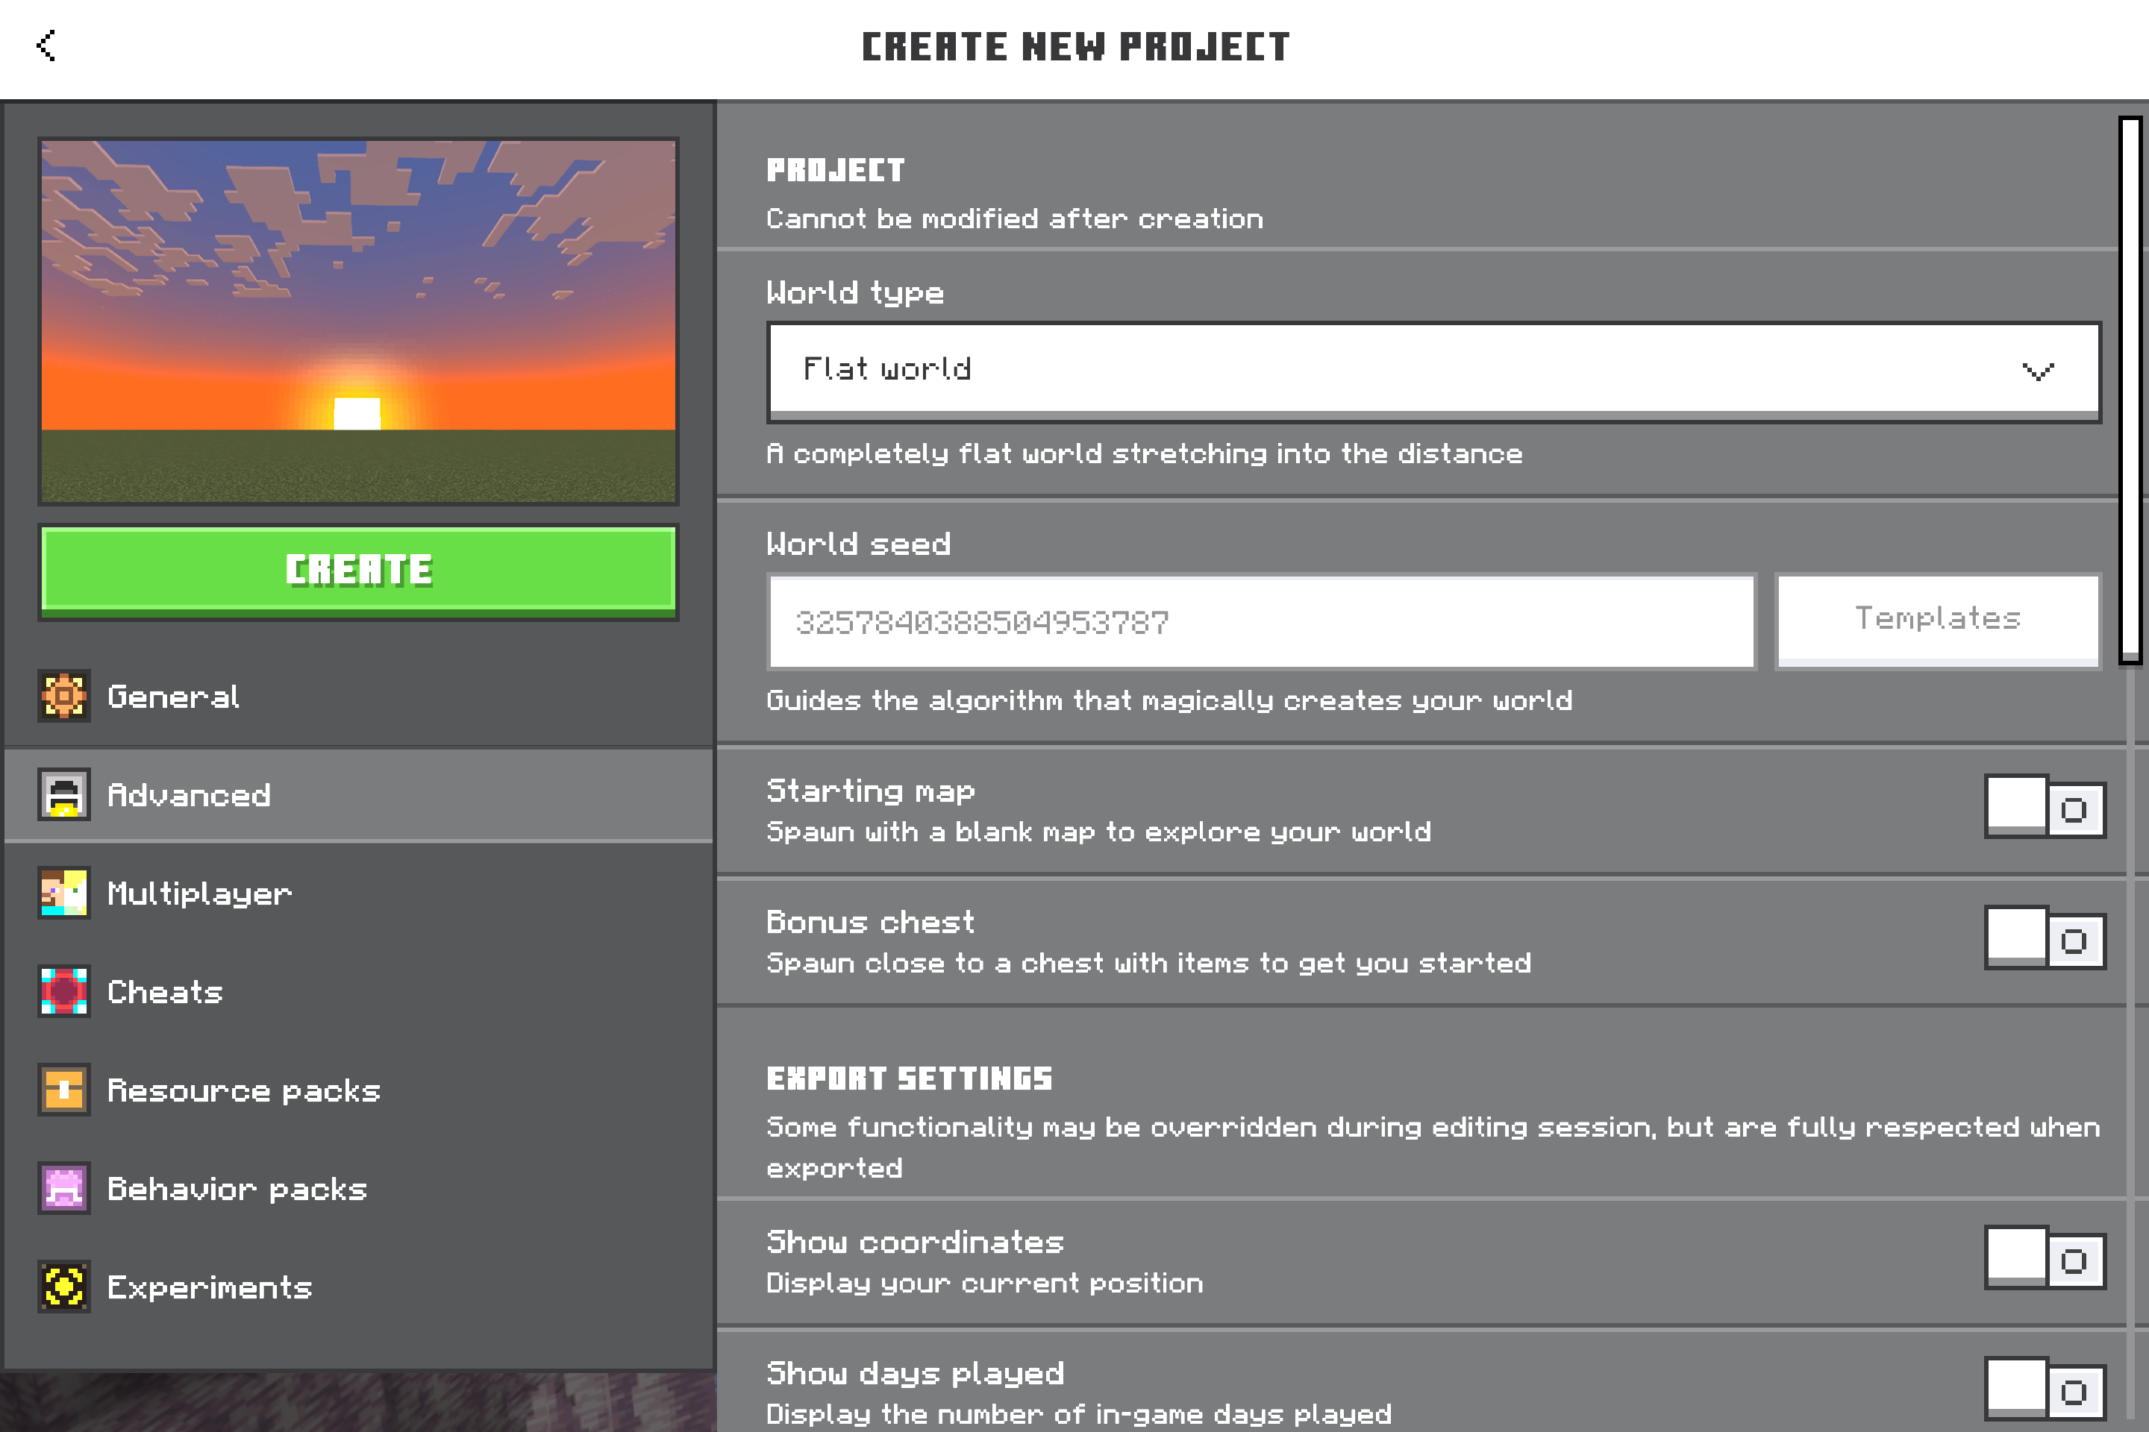Click the World type chevron arrow

[x=2038, y=371]
